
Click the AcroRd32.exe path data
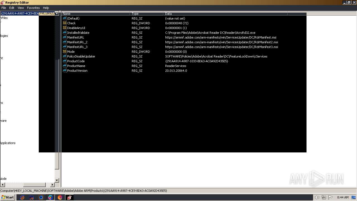210,33
